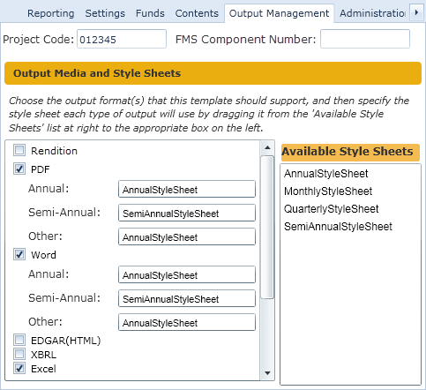Open the Contents tab
426x390 pixels.
pyautogui.click(x=197, y=13)
